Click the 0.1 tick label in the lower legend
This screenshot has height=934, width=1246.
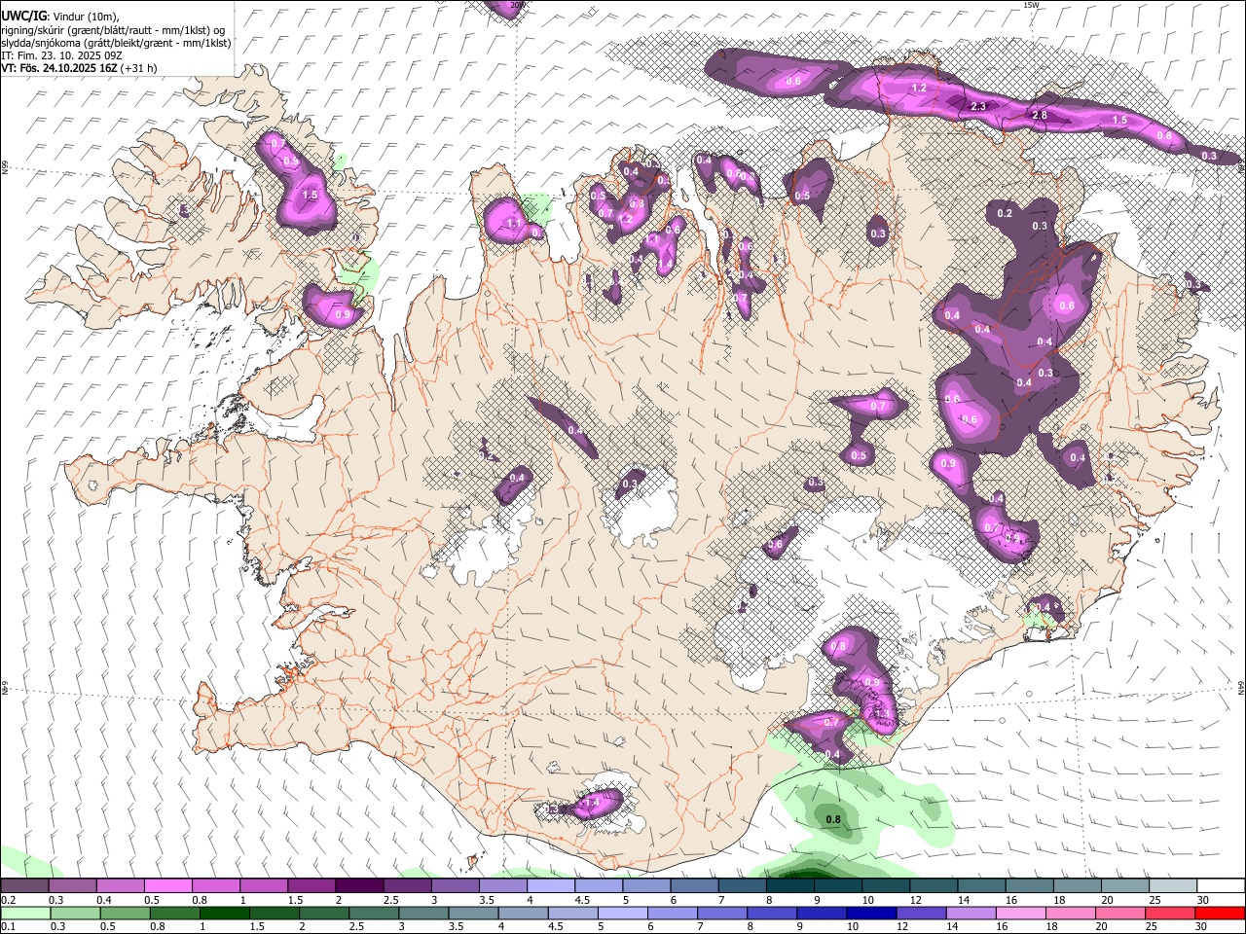coord(8,926)
